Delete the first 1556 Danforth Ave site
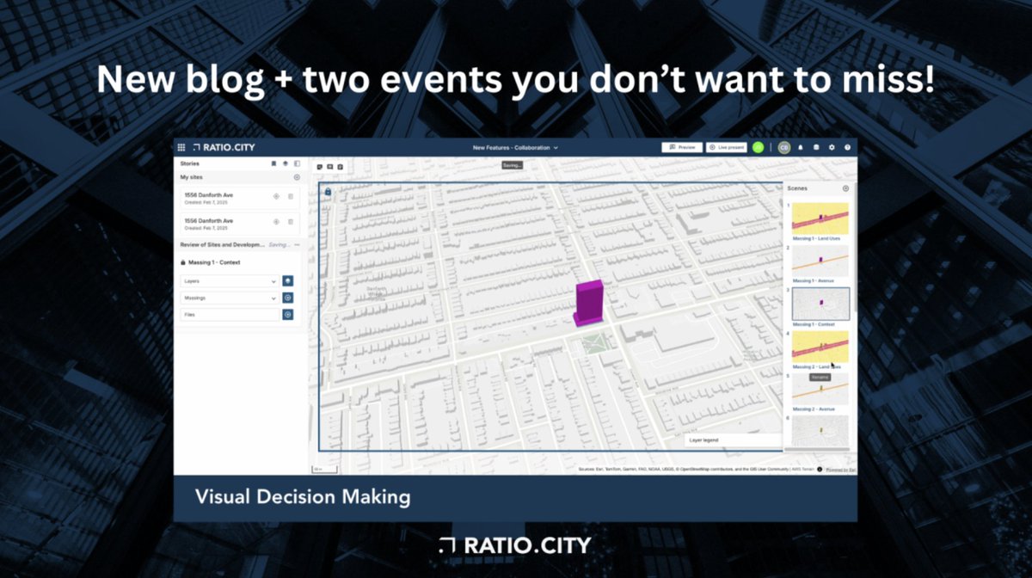The height and width of the screenshot is (578, 1032). point(291,197)
